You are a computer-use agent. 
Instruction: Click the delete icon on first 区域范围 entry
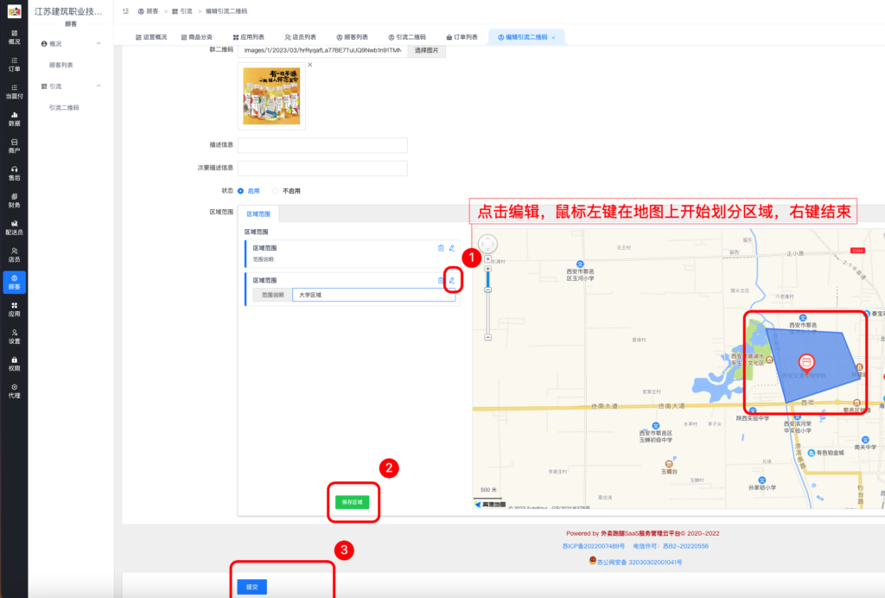(441, 247)
